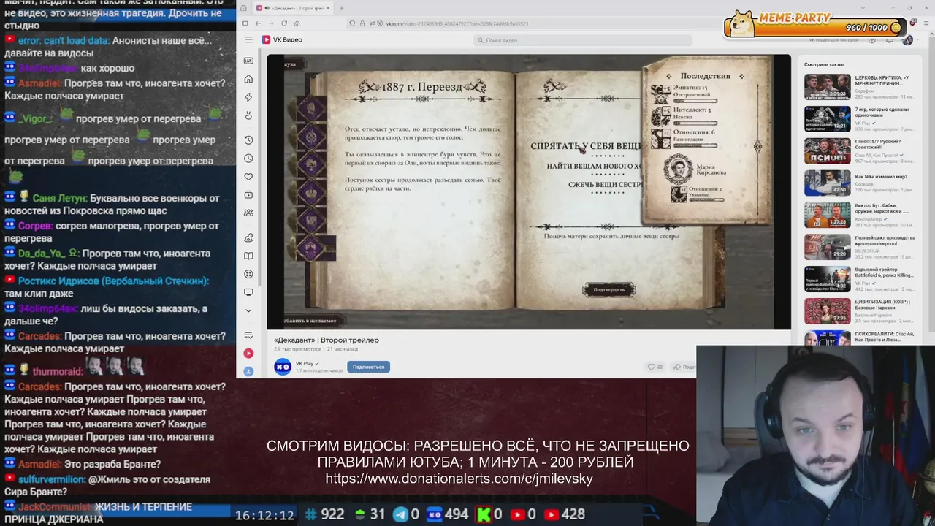Viewport: 935px width, 526px height.
Task: Click the 16:12:12 clock in status bar
Action: click(x=264, y=515)
